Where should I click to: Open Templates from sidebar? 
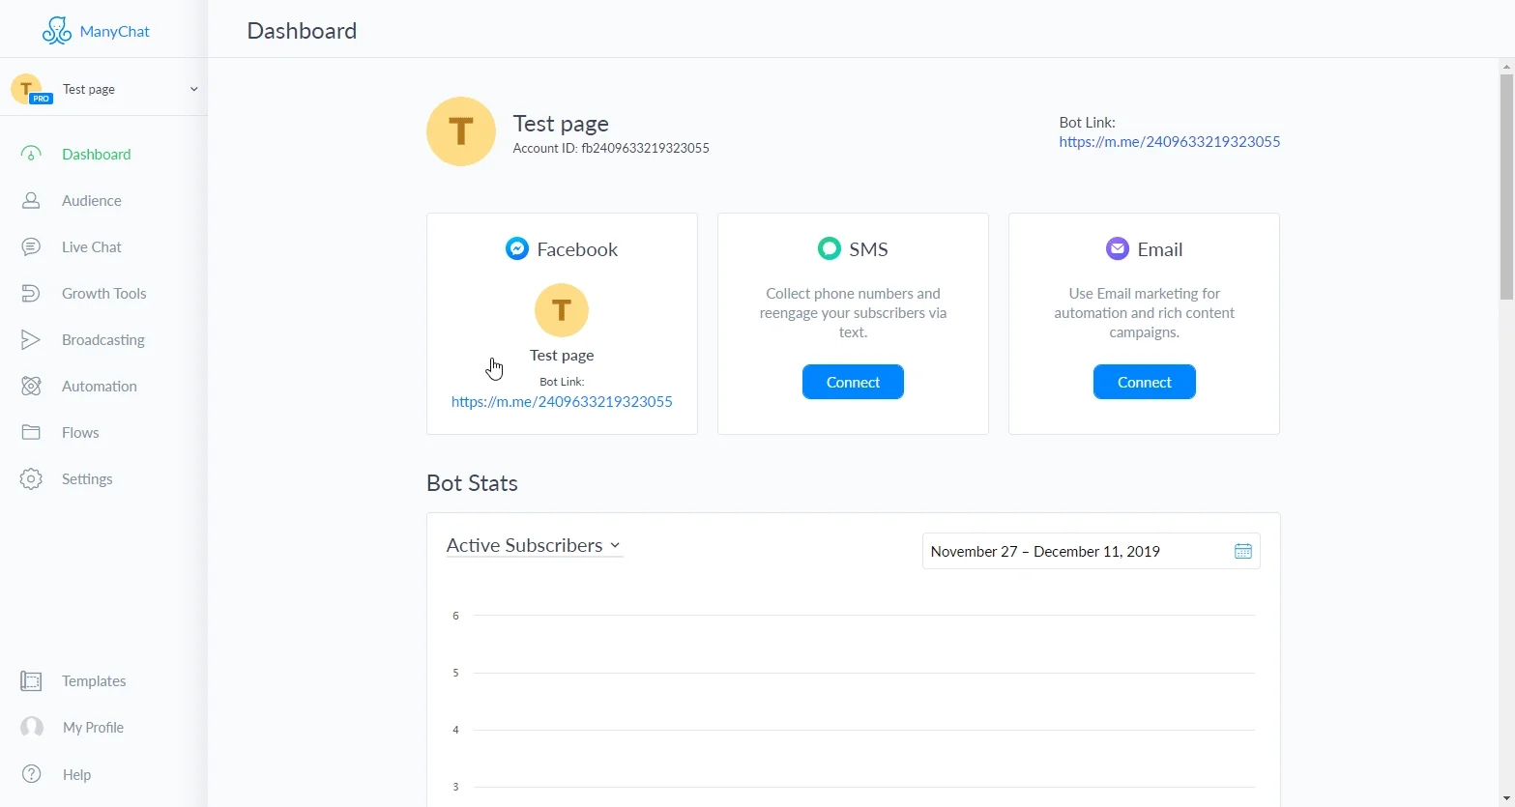[x=94, y=680]
